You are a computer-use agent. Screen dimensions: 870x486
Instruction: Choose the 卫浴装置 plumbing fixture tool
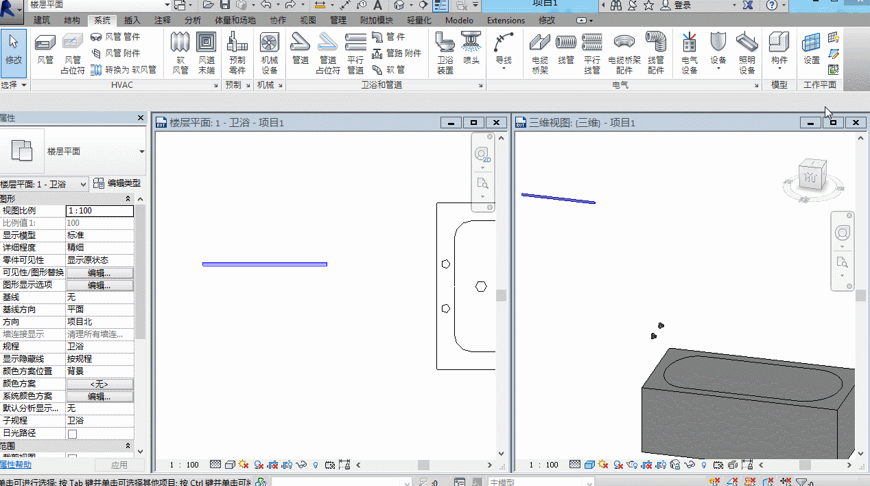click(445, 53)
